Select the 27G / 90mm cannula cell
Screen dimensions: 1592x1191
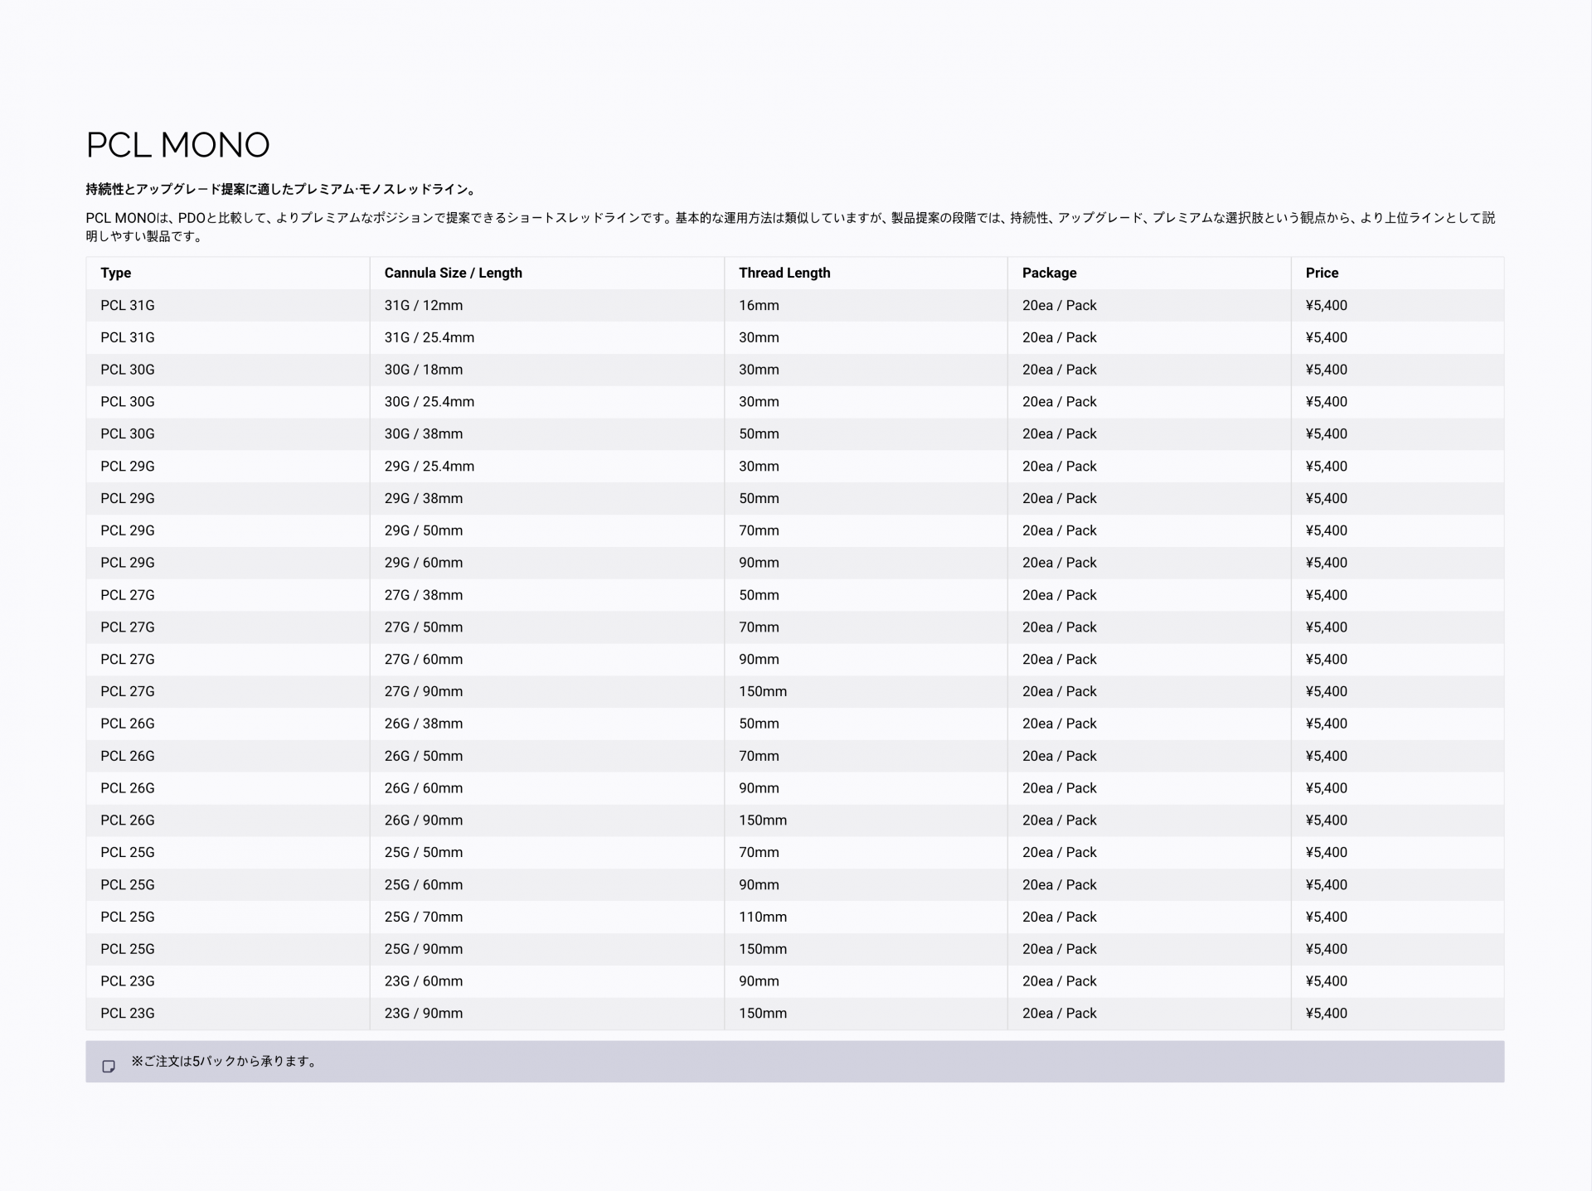547,691
